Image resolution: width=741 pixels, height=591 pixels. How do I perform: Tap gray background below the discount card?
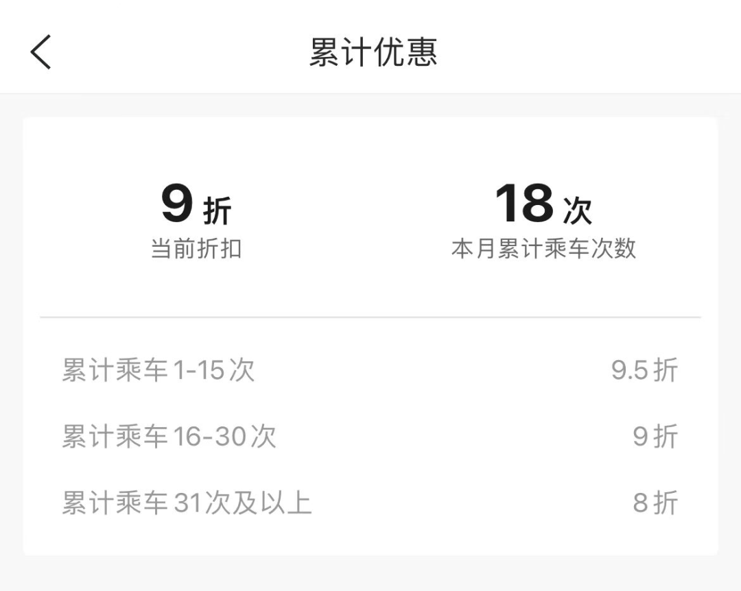pos(370,575)
